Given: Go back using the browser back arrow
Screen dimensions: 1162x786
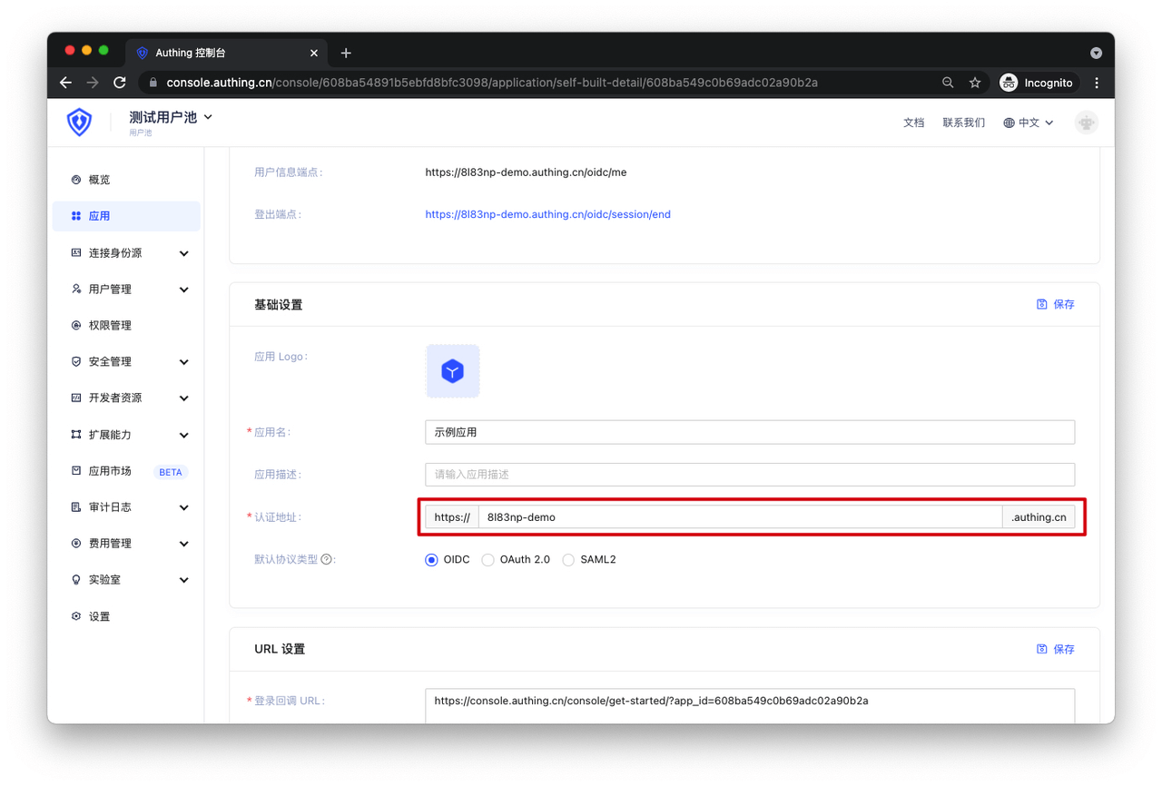Looking at the screenshot, I should point(66,83).
